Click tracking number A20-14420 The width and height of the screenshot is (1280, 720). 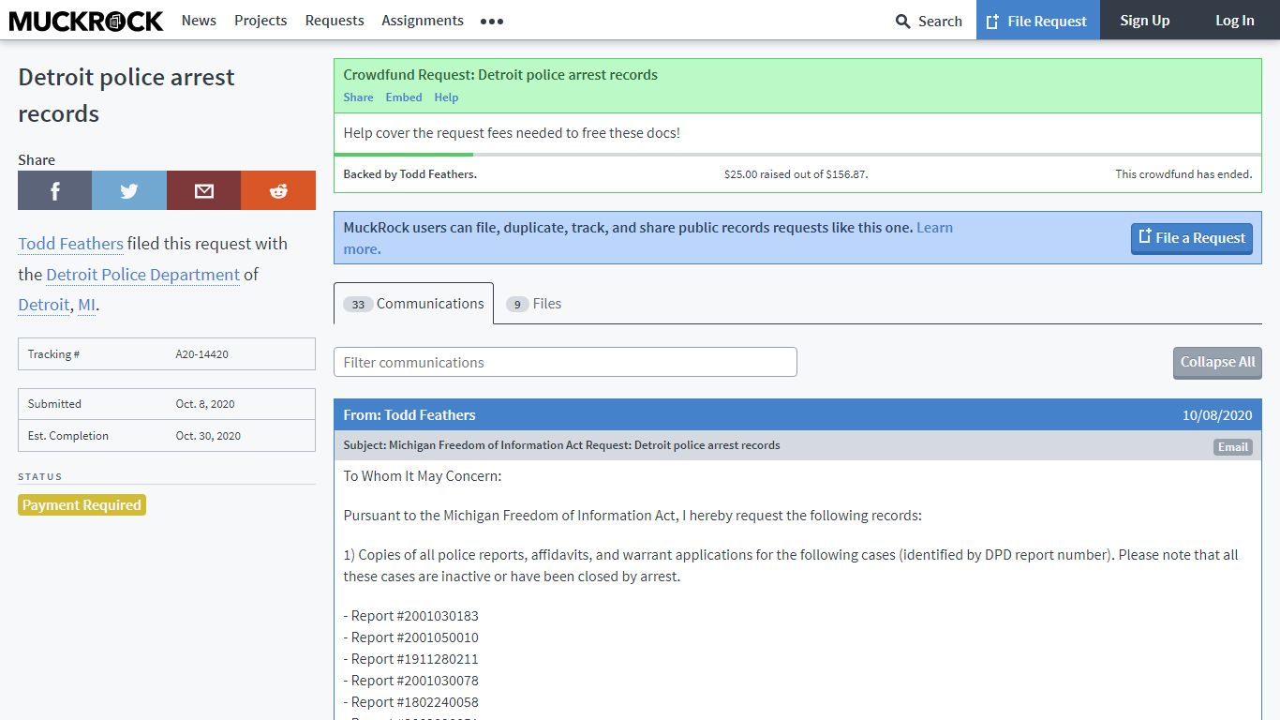(x=202, y=354)
